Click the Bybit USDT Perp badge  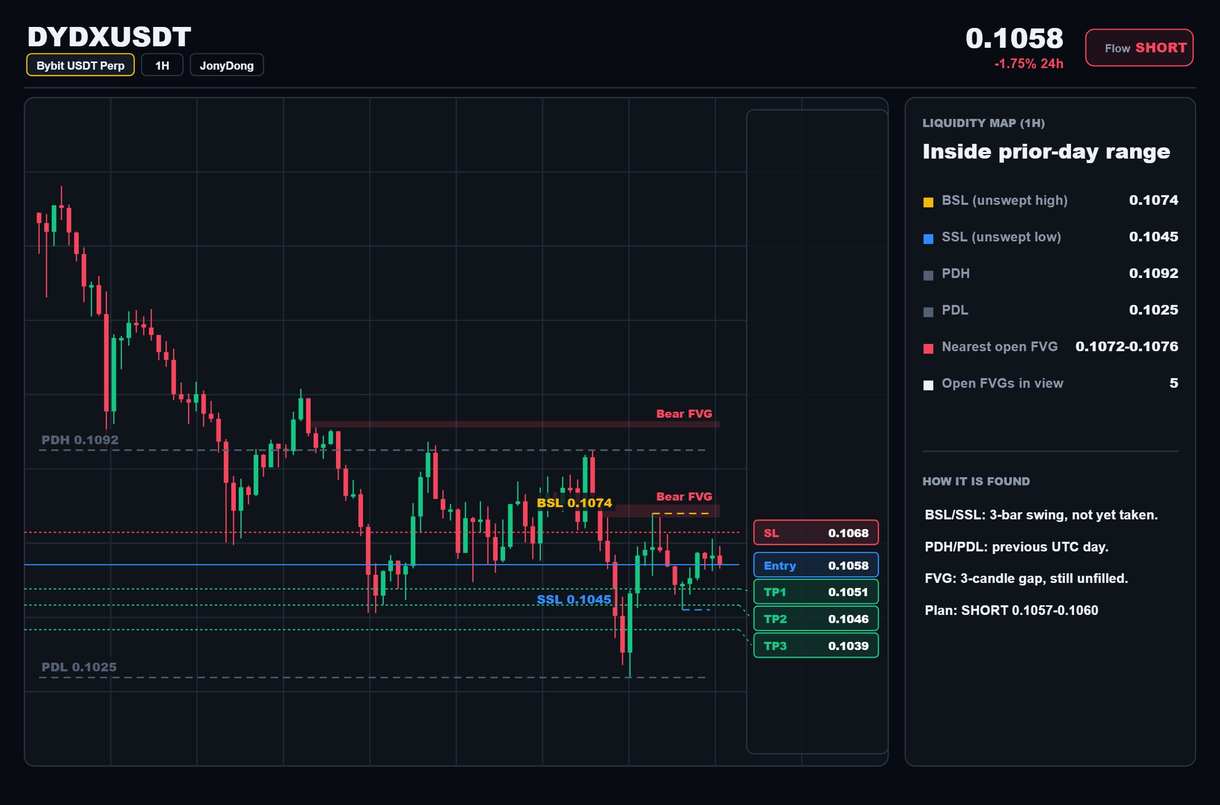[80, 65]
